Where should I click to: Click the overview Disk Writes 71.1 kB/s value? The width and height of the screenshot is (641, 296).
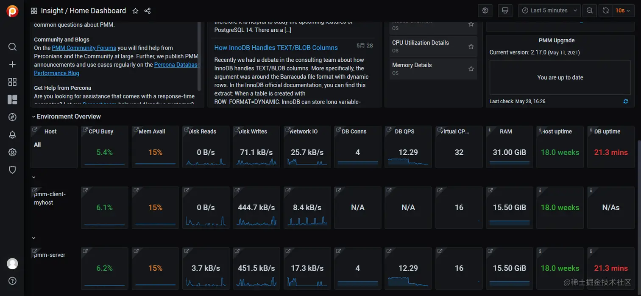pyautogui.click(x=256, y=152)
